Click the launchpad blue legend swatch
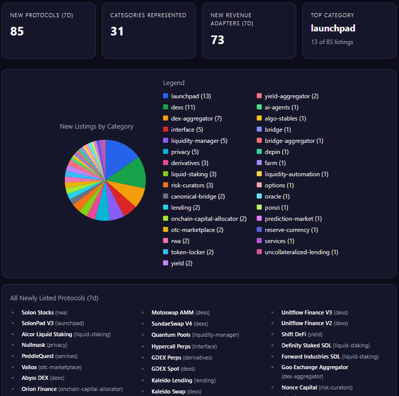This screenshot has width=399, height=396. (165, 96)
